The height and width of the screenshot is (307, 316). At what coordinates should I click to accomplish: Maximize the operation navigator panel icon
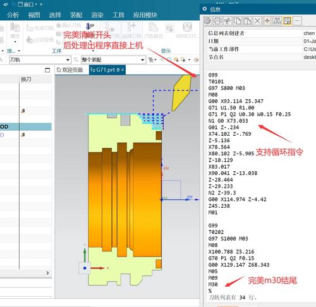47,70
